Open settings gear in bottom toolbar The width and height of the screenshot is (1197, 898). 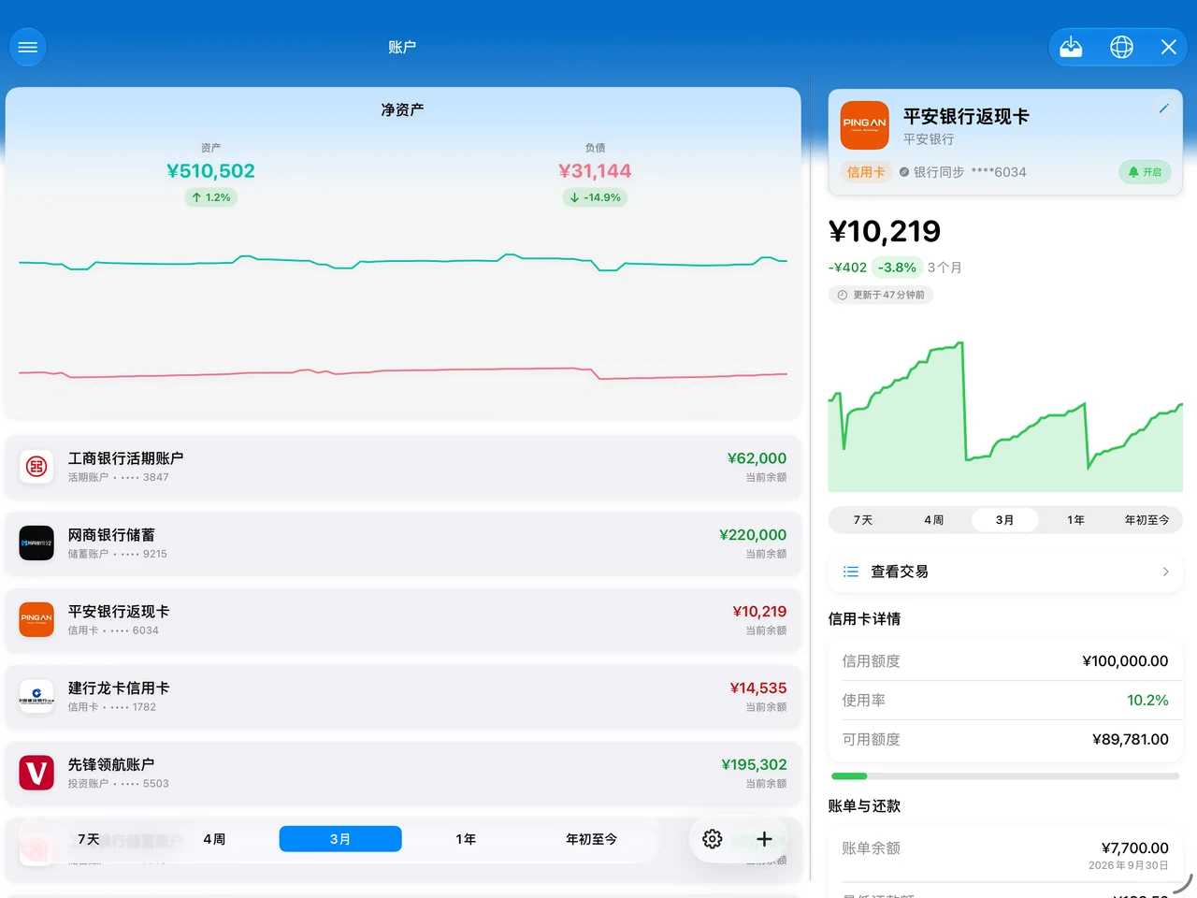(x=713, y=839)
